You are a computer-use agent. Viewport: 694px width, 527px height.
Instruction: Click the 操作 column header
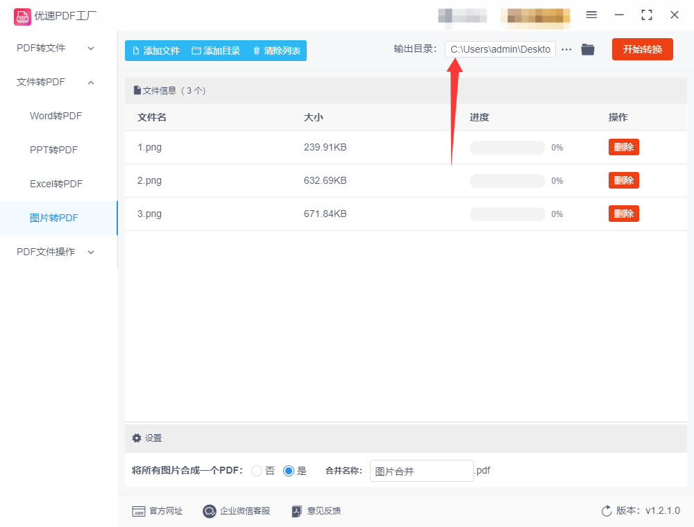click(x=618, y=117)
